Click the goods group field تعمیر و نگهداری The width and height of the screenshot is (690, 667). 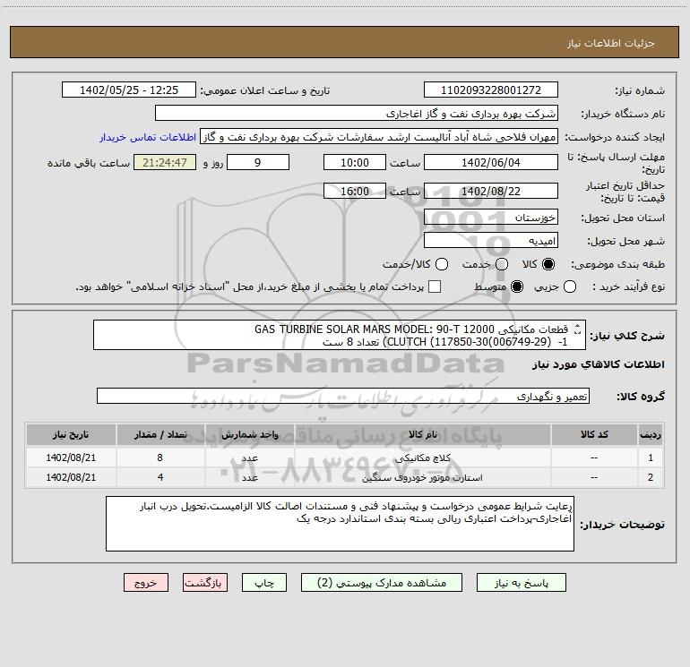tap(343, 396)
